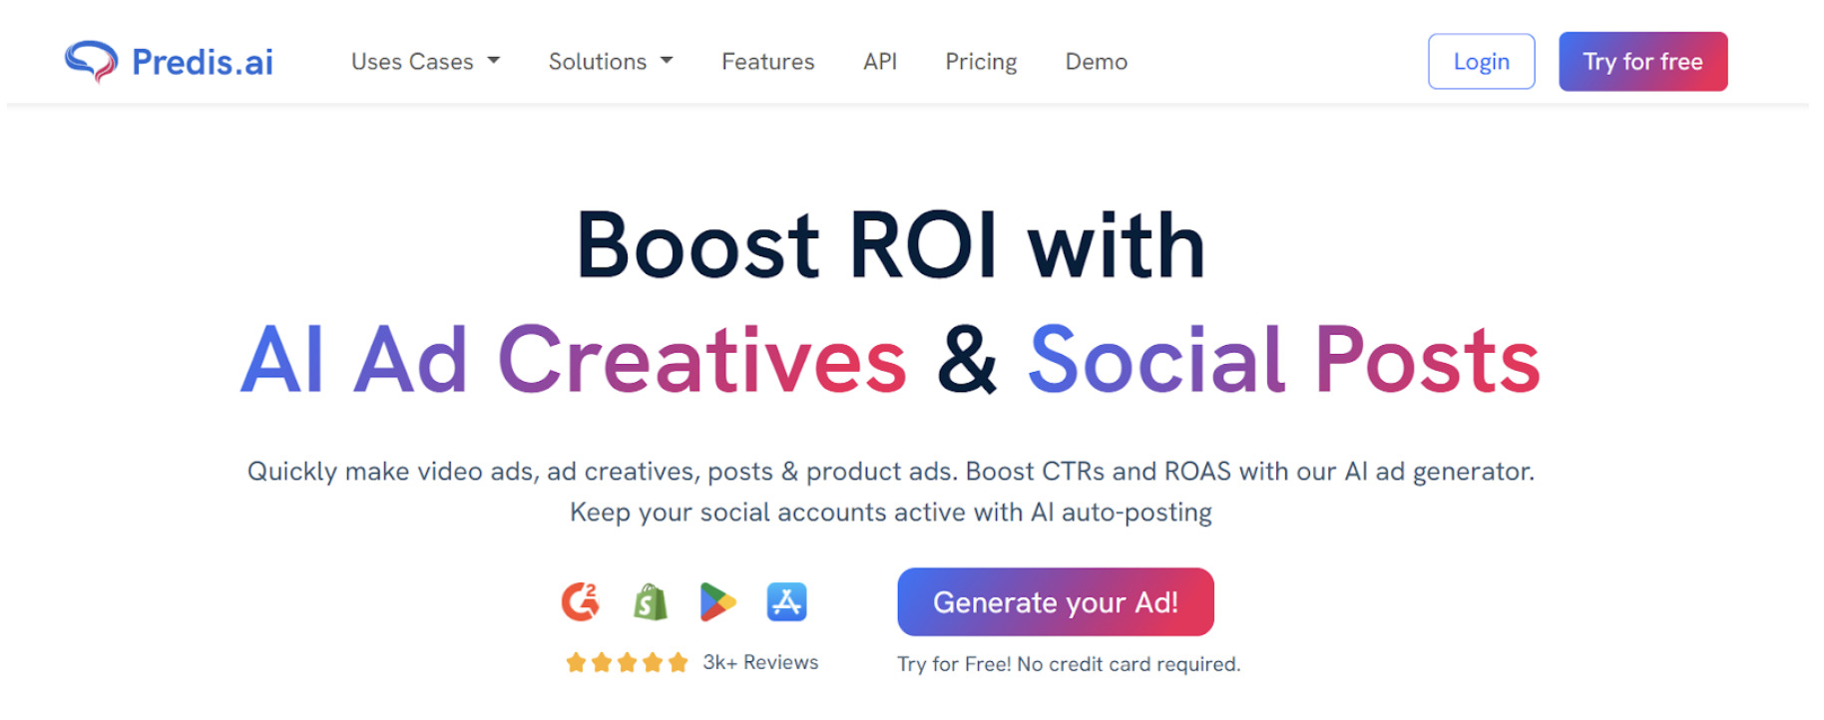Expand the Solutions dropdown arrow
The width and height of the screenshot is (1824, 720).
[667, 61]
